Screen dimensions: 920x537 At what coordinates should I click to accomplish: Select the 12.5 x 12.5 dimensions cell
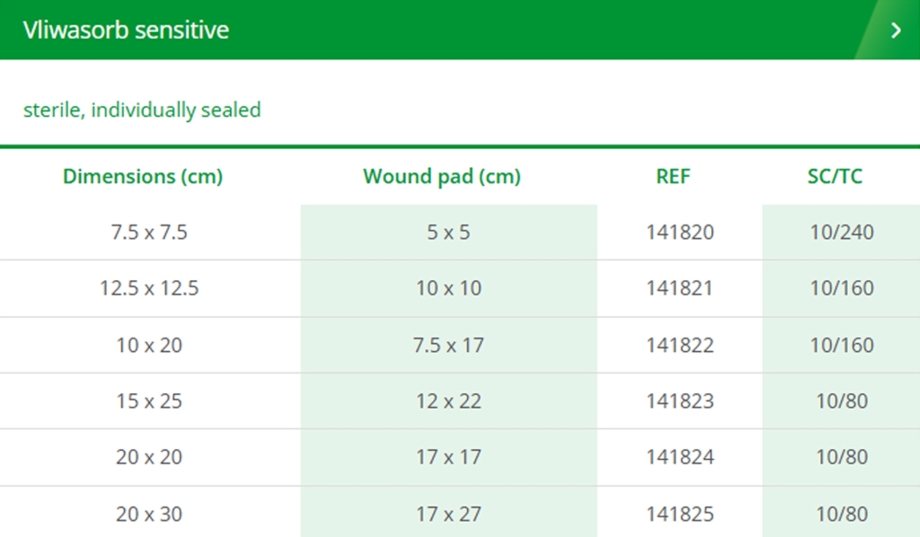[149, 288]
